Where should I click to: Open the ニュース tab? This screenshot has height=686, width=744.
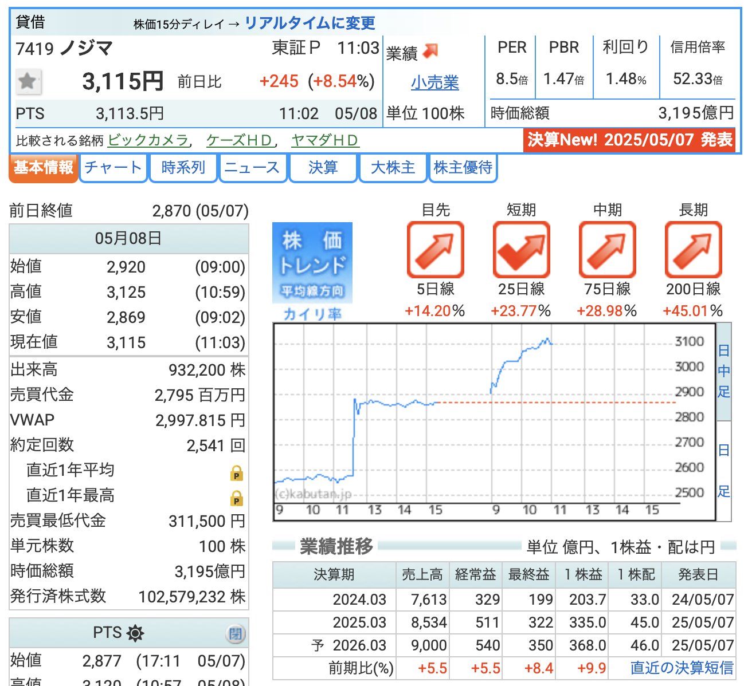point(253,168)
